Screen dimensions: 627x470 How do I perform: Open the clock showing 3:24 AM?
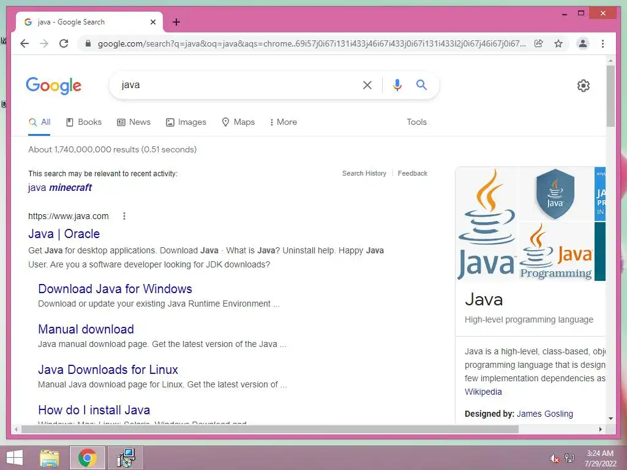[x=600, y=458]
